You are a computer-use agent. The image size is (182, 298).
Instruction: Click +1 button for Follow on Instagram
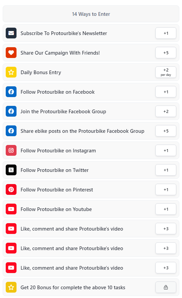166,150
